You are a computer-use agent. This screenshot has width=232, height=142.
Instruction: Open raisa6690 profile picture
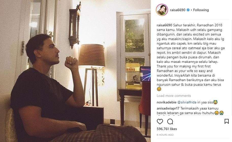(x=162, y=10)
